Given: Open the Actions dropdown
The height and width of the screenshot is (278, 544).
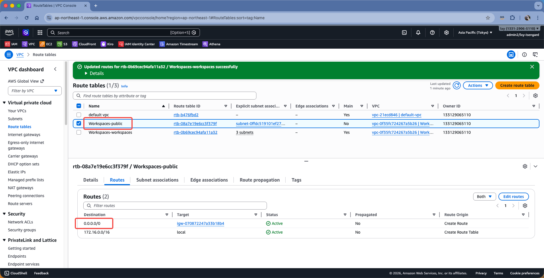Looking at the screenshot, I should [x=478, y=85].
